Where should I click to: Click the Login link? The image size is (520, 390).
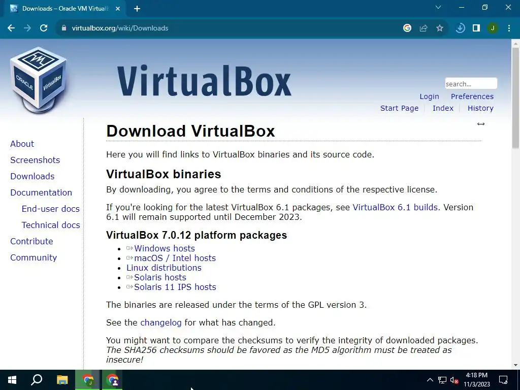pos(429,96)
